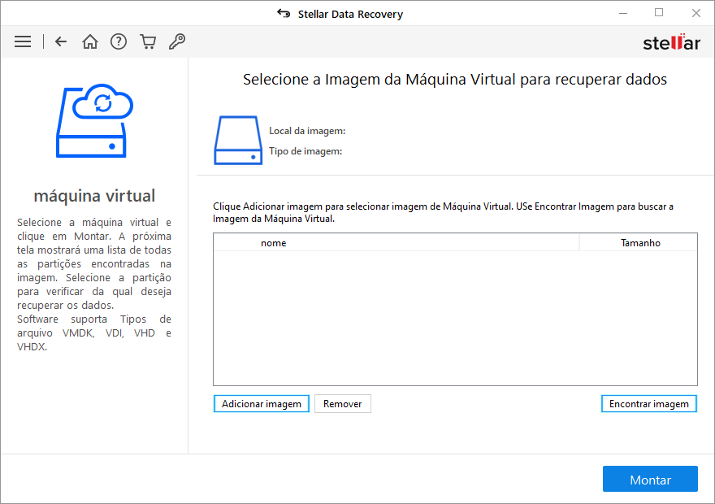The width and height of the screenshot is (715, 504).
Task: Click the Selecione a Imagem da Máquina Virtual title
Action: tap(455, 80)
